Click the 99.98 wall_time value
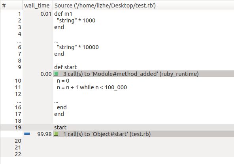The width and height of the screenshot is (234, 164). tap(44, 134)
